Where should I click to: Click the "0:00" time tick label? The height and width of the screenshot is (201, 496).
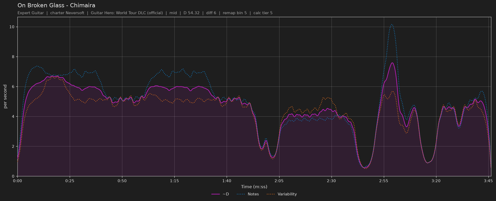(x=17, y=181)
